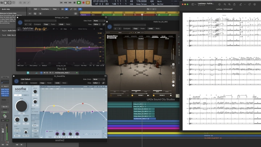
Task: Click soothe2 band 4 freq knob
Action: point(57,134)
